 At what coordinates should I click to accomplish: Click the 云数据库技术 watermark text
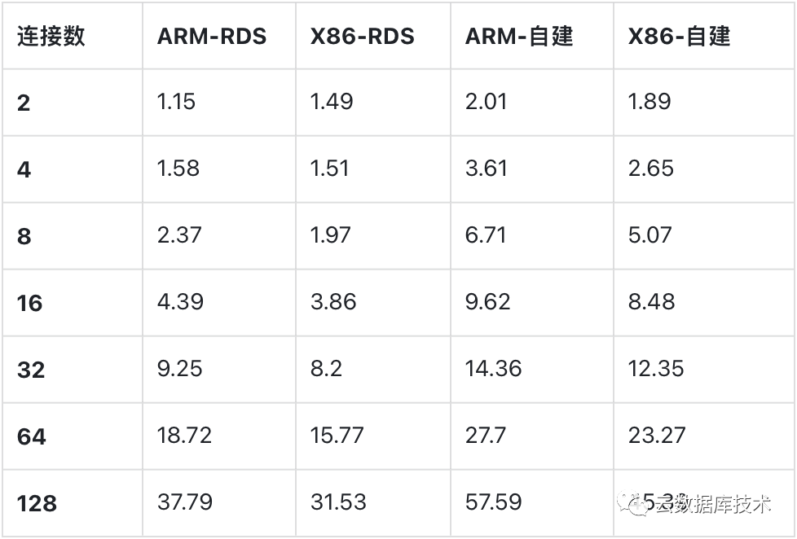[713, 505]
